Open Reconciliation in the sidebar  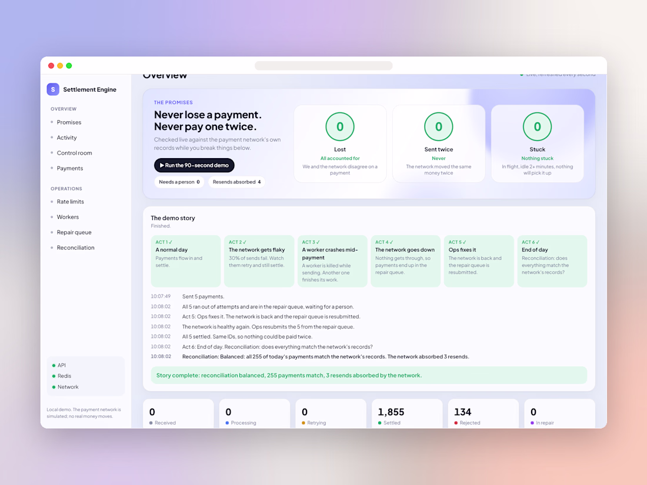click(x=75, y=247)
